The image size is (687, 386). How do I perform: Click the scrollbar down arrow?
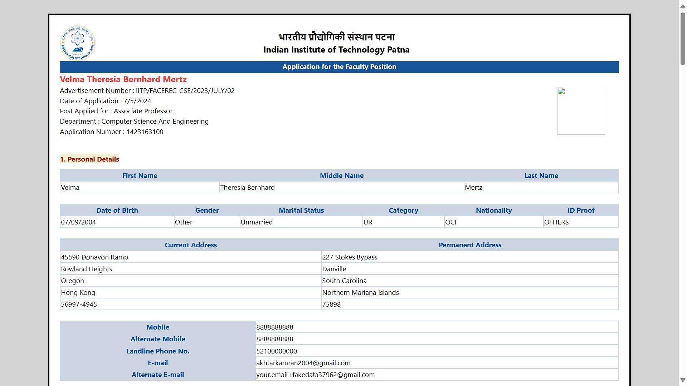[683, 380]
